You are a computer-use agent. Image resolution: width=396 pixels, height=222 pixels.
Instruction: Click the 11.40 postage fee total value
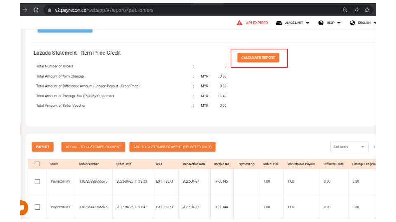pyautogui.click(x=222, y=96)
